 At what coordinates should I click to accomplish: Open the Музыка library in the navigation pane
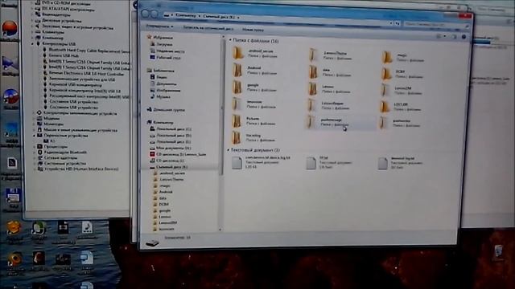coord(160,97)
